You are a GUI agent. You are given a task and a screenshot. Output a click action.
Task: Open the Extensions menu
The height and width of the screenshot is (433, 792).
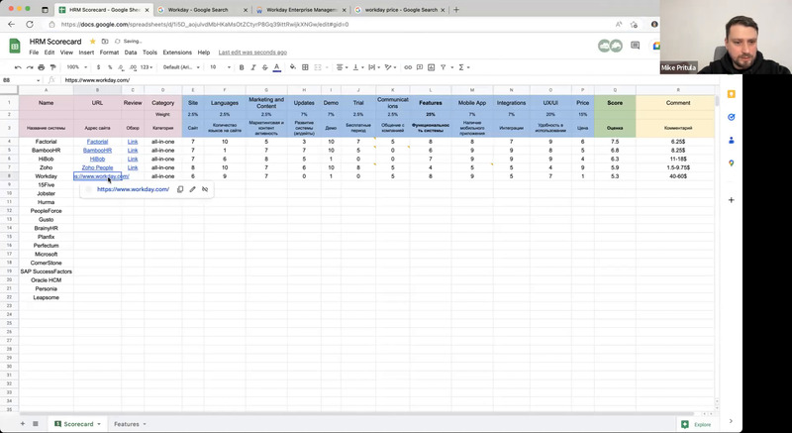pos(177,53)
